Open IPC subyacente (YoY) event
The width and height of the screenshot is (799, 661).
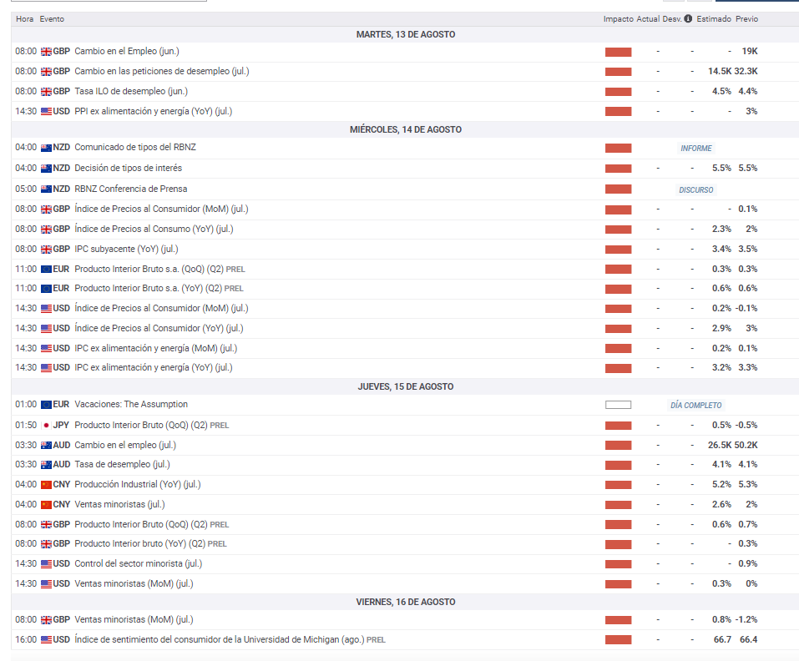point(126,249)
